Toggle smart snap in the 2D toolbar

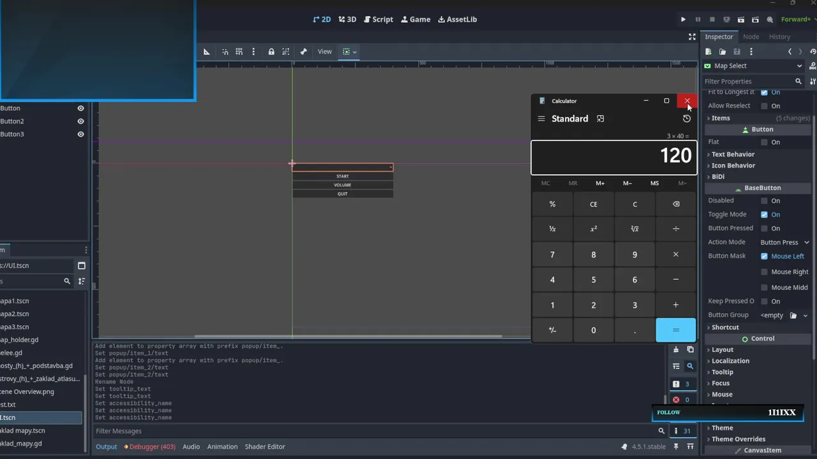click(x=225, y=52)
